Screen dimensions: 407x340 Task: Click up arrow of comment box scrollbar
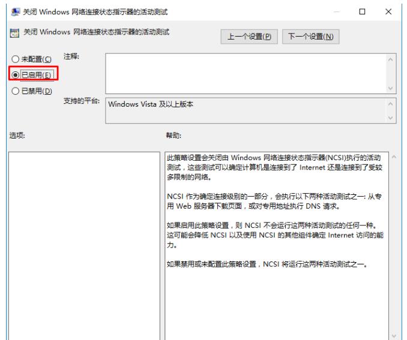click(390, 59)
